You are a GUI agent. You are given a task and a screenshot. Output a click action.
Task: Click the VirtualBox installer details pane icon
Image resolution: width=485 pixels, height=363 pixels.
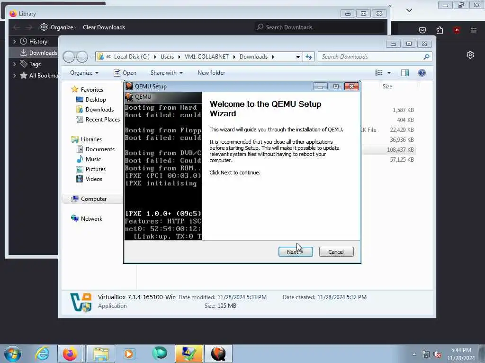(81, 302)
